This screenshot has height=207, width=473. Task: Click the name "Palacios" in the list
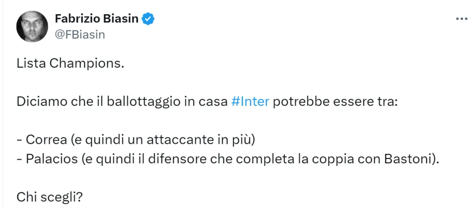[x=52, y=159]
